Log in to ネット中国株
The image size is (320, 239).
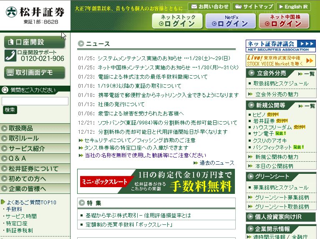click(284, 21)
